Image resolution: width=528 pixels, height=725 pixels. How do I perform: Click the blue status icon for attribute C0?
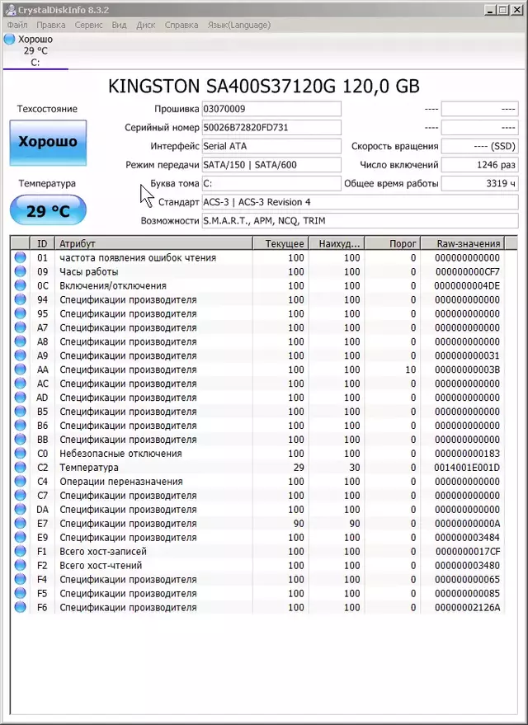point(20,453)
